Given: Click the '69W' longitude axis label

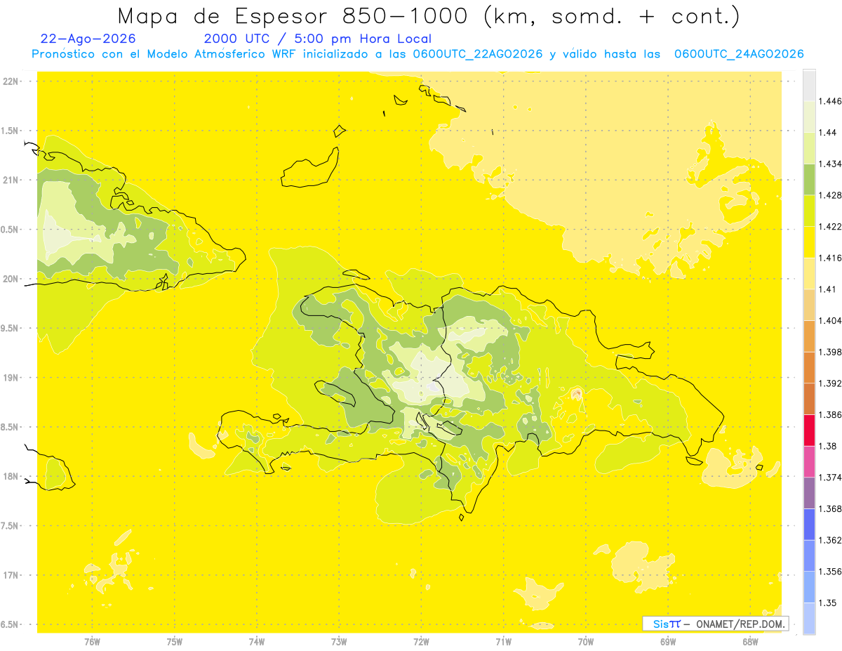Looking at the screenshot, I should click(668, 642).
